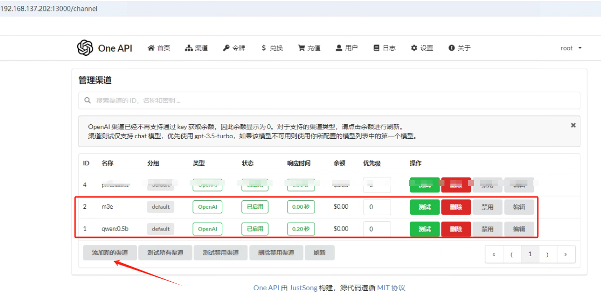The height and width of the screenshot is (307, 601).
Task: Click the default group tag for qwen:0.5b
Action: 161,229
